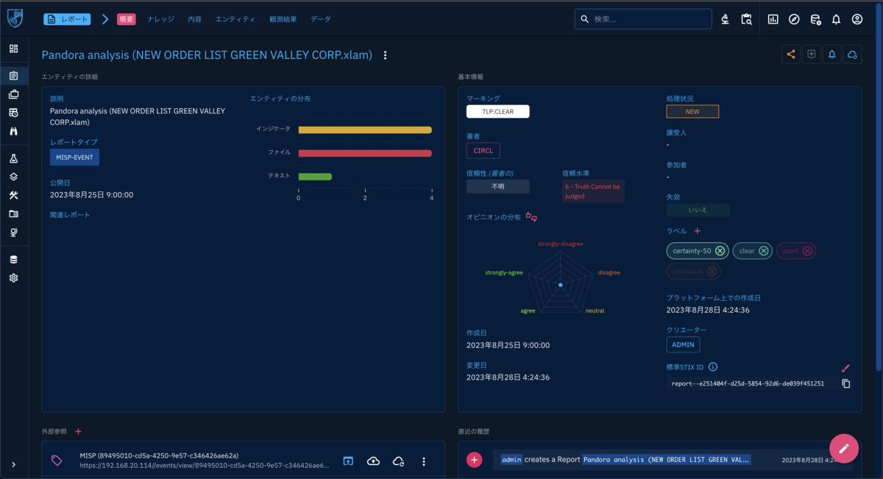Open the 観測結果 tab
The image size is (883, 479).
click(283, 19)
